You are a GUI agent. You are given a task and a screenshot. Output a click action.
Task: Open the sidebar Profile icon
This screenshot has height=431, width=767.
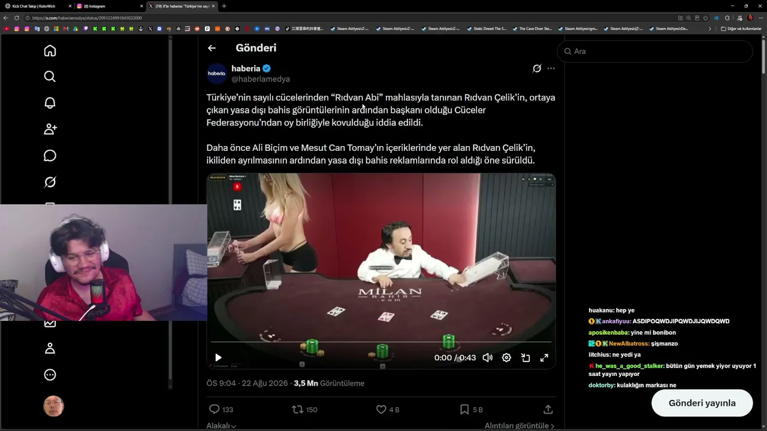(50, 348)
